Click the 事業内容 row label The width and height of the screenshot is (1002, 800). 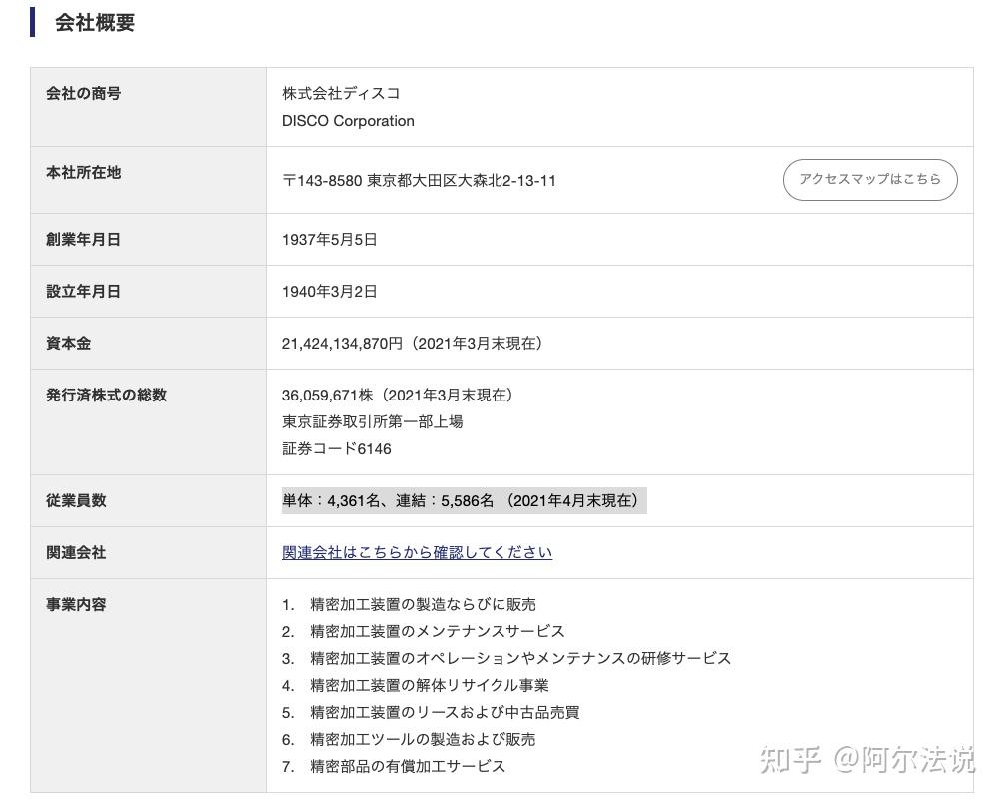coord(76,604)
